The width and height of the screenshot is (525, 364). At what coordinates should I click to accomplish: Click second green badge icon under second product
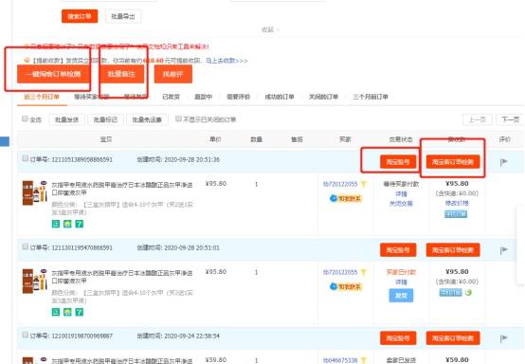pos(67,312)
